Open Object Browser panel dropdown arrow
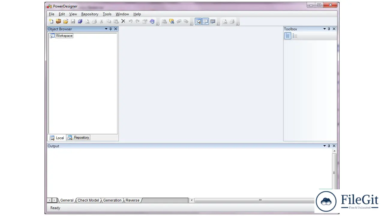This screenshot has height=216, width=384. (106, 29)
